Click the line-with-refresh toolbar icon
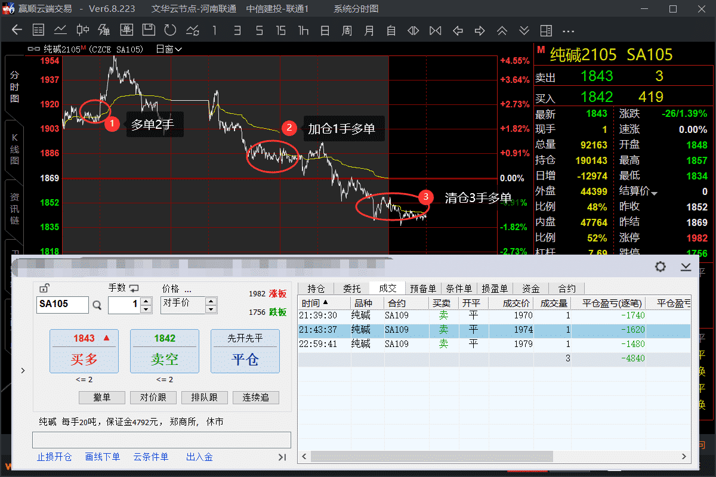The image size is (716, 477). 192,30
